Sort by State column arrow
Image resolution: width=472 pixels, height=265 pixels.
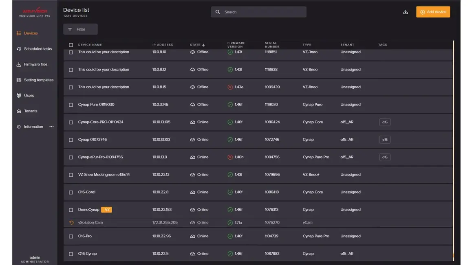(203, 45)
